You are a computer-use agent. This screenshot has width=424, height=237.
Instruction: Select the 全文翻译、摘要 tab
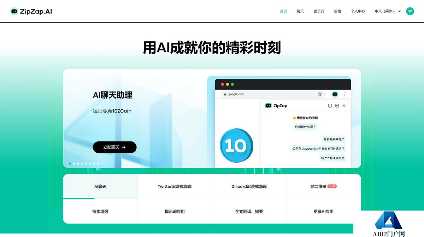[x=249, y=211]
